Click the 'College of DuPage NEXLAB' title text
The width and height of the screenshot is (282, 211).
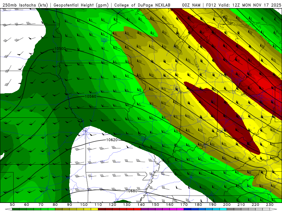[x=142, y=5]
